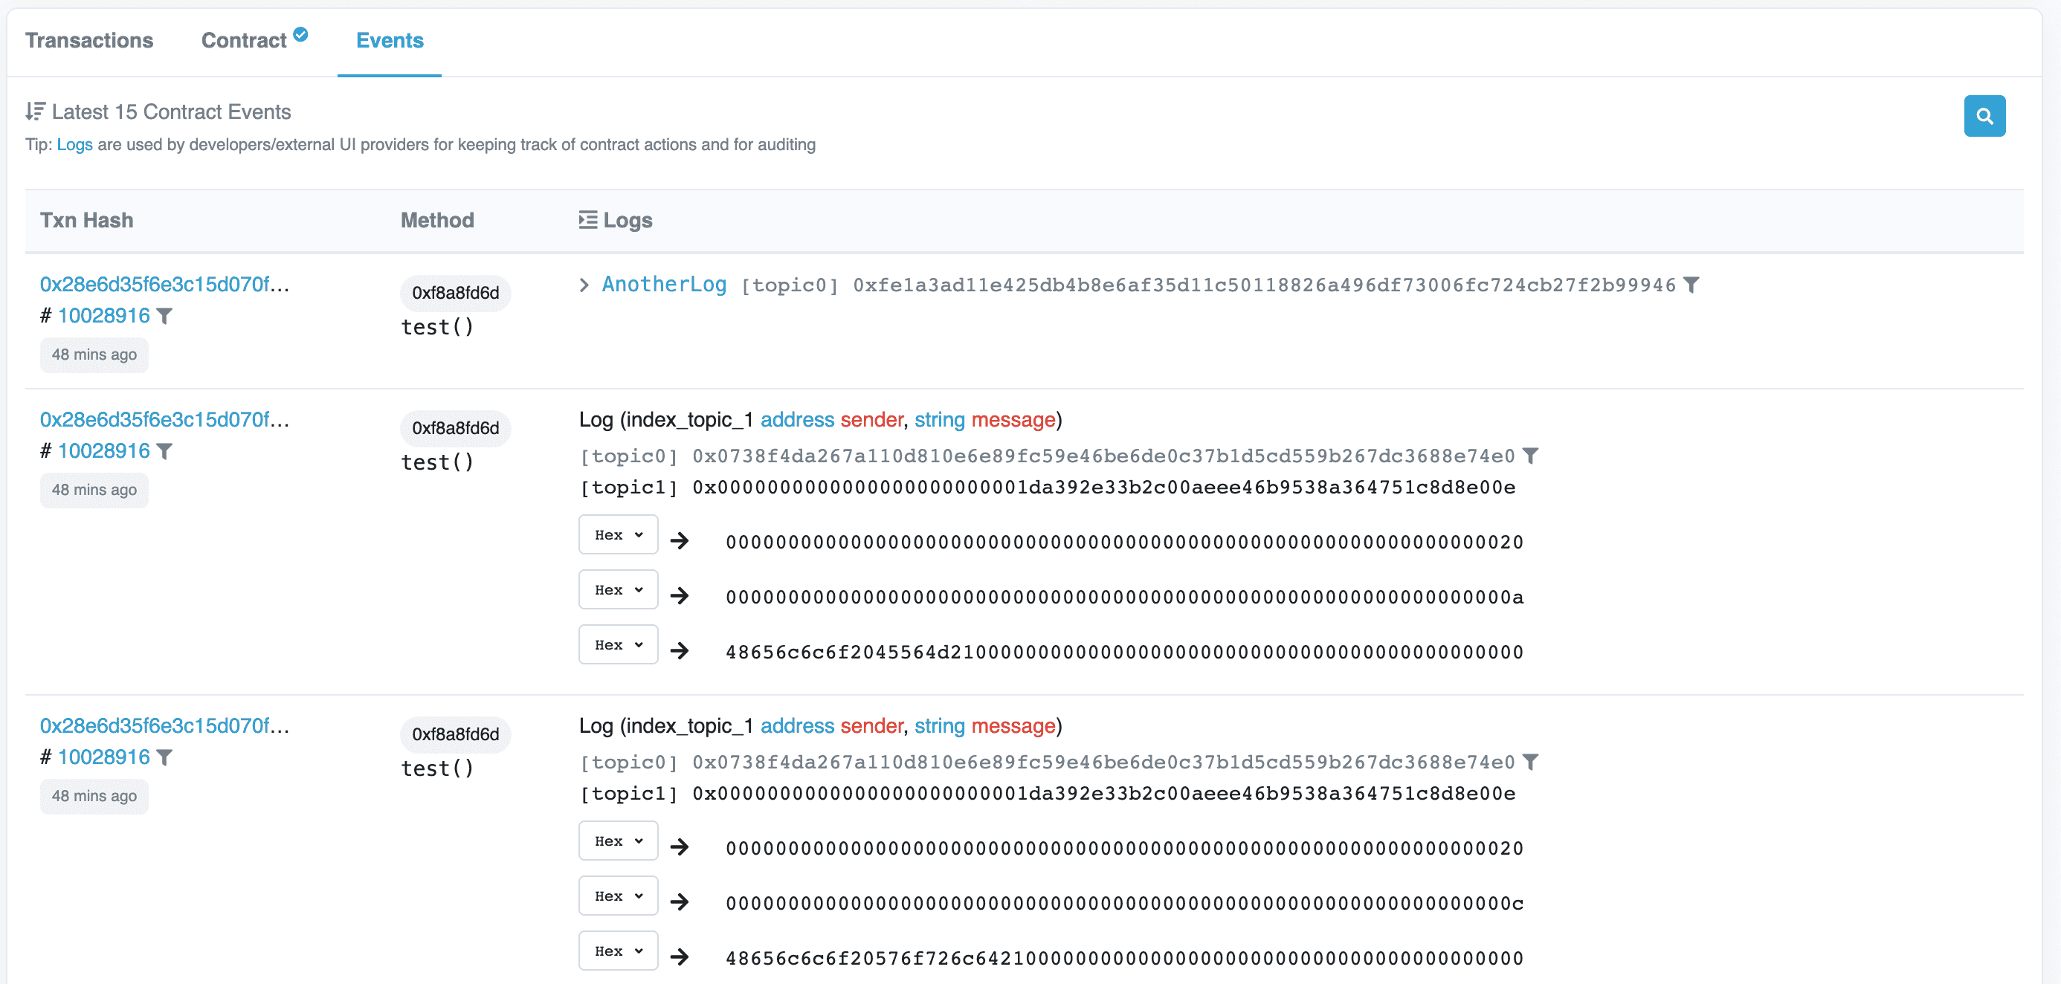
Task: Open Hex dropdown for data ending in c
Action: (618, 896)
